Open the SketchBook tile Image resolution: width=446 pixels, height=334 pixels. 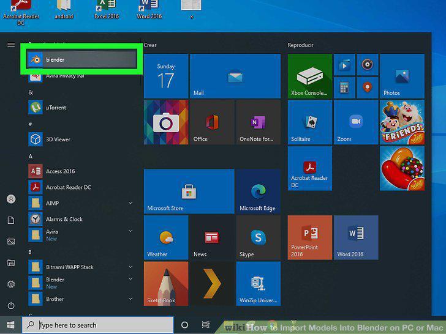click(x=166, y=284)
